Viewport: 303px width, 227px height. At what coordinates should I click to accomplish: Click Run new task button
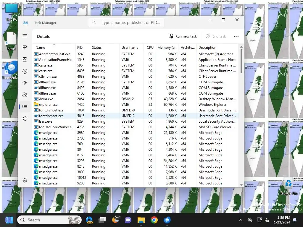183,36
